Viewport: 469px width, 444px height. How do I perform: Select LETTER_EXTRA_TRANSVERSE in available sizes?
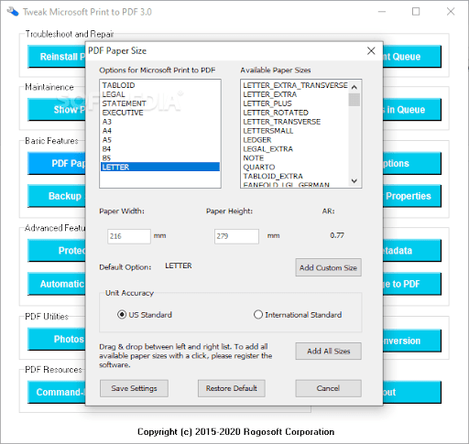pos(295,85)
